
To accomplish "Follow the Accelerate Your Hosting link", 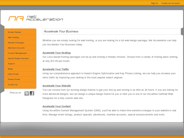I will 56,53.
